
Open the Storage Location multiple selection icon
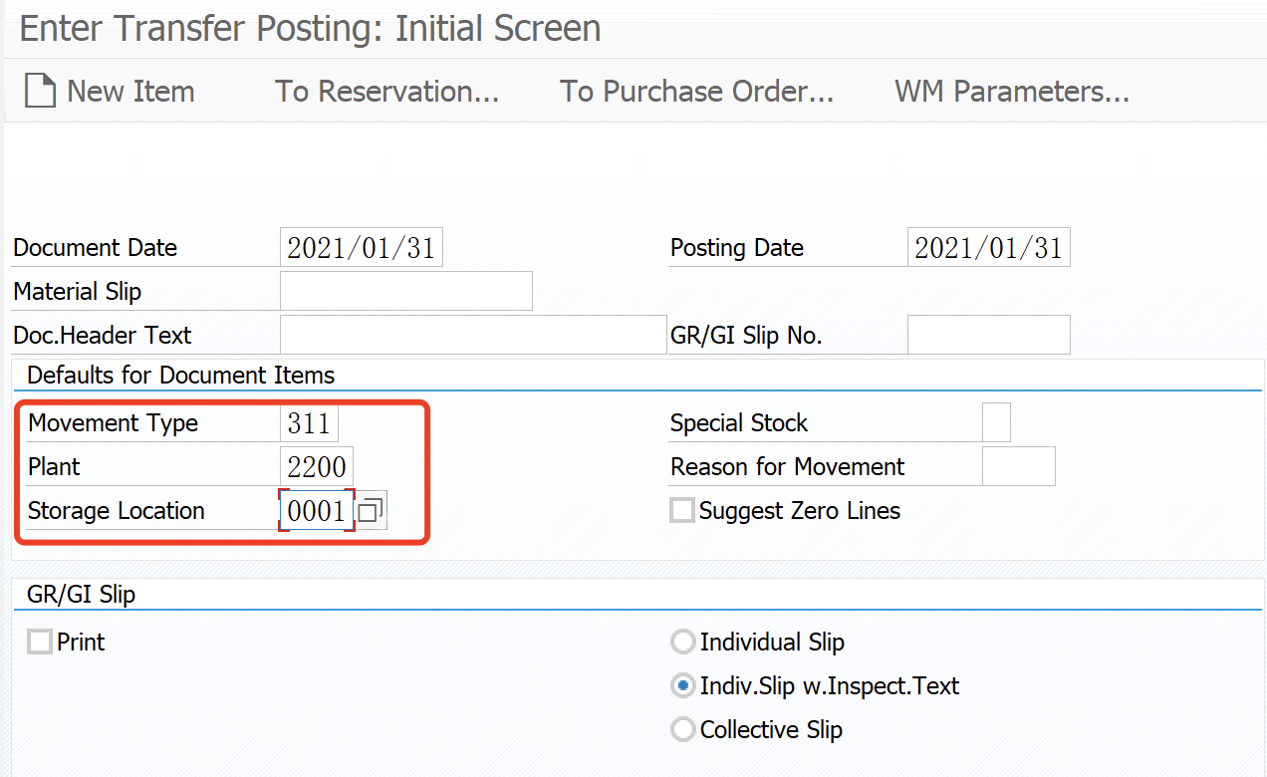pos(373,509)
